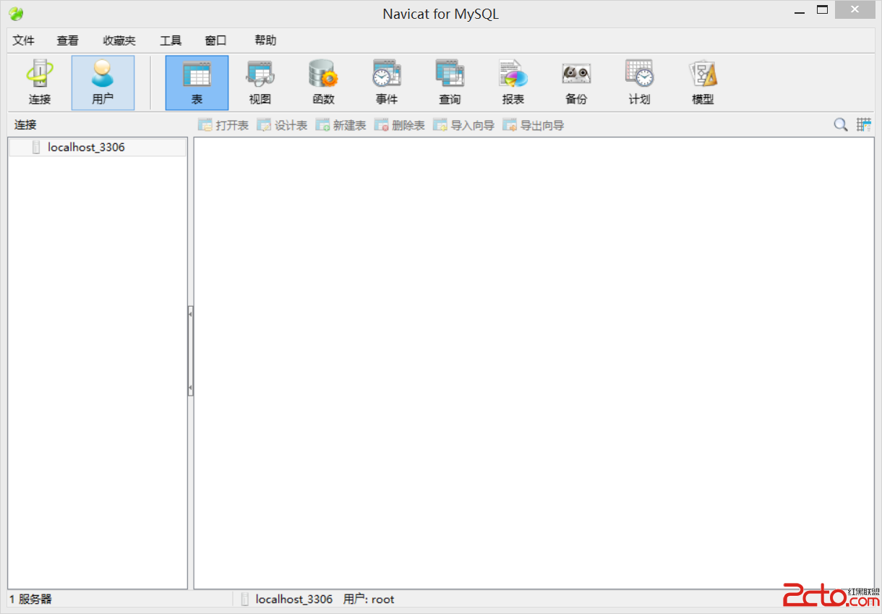Open the Tools (工具) menu
This screenshot has height=614, width=882.
pyautogui.click(x=171, y=40)
